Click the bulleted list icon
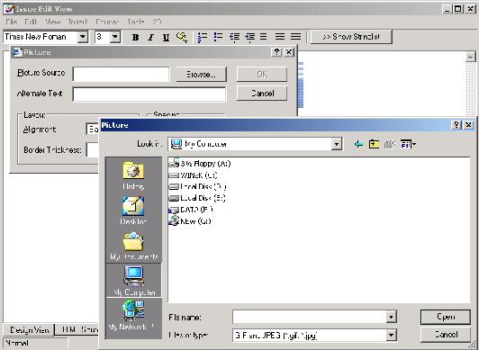 coord(218,37)
